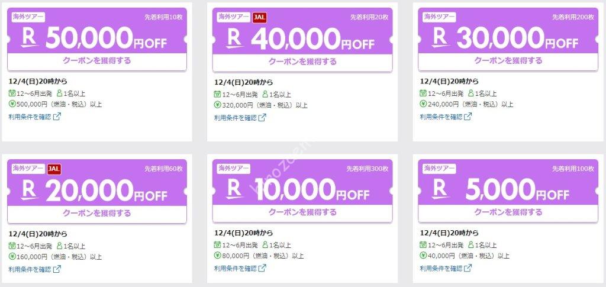606x287 pixels.
Task: Click the JAL badge on 40,000円 coupon
Action: point(260,17)
